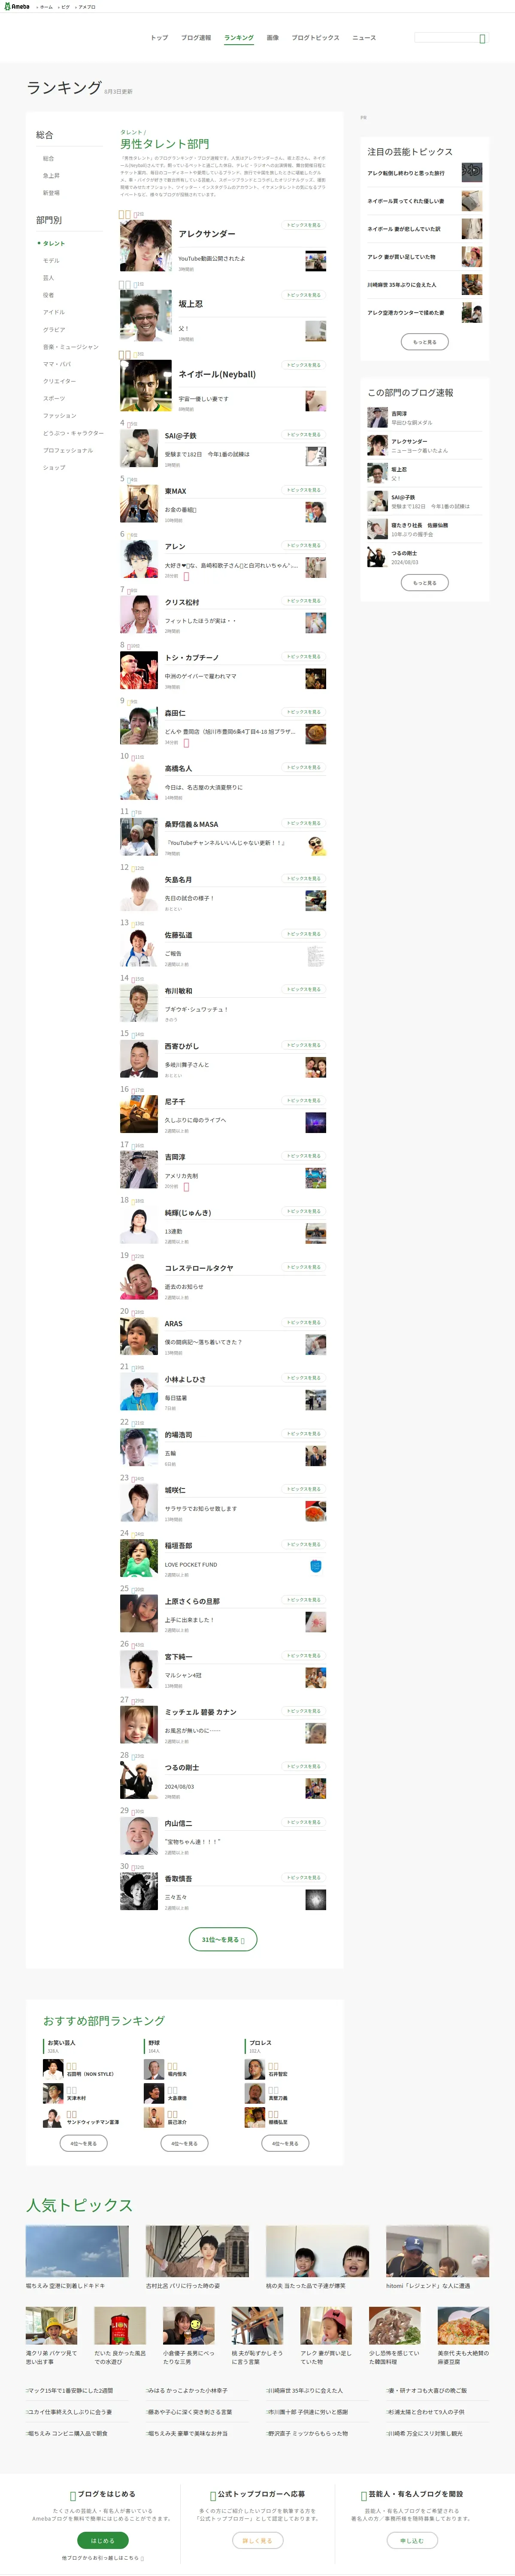Image resolution: width=515 pixels, height=2576 pixels.
Task: Open the クリス松村 profile image
Action: tap(139, 615)
